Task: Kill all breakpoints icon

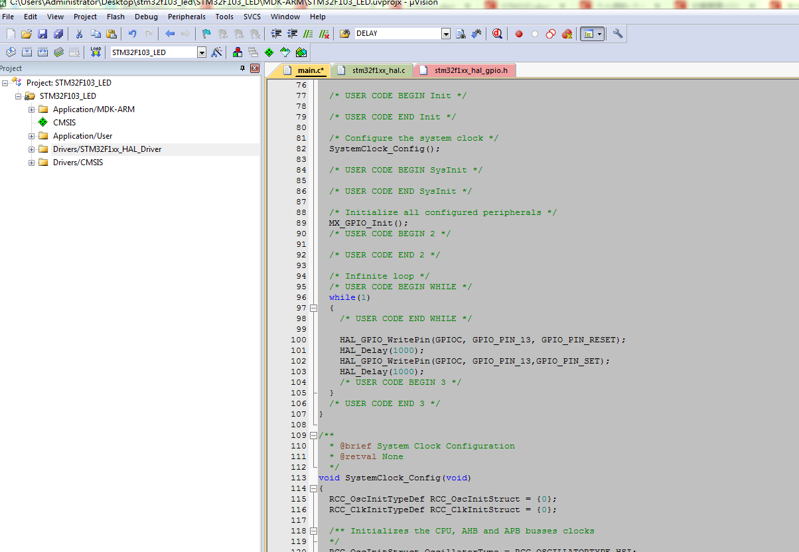Action: (x=567, y=34)
